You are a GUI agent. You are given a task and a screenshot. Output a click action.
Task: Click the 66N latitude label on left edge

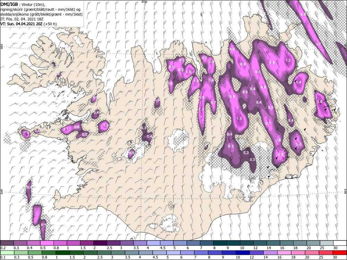click(x=2, y=47)
